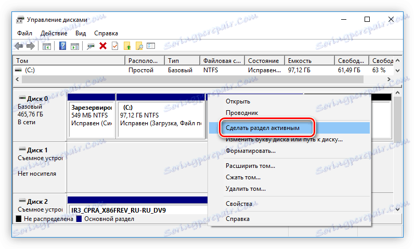Select the IR3_CPRA_X86FREV_RU-RU_DV9 partition

click(x=138, y=205)
